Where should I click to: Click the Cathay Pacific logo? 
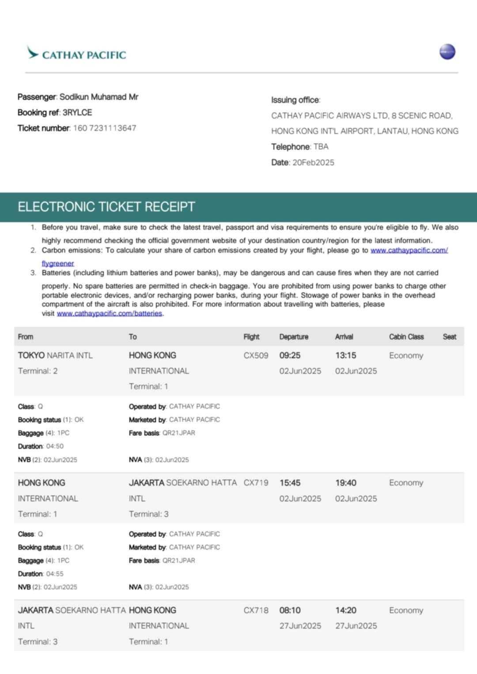tap(76, 53)
